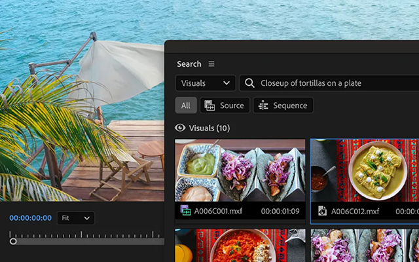Select the tacos thumbnail for A006C001.mxf
Viewport: 419px width, 262px height.
[x=240, y=170]
